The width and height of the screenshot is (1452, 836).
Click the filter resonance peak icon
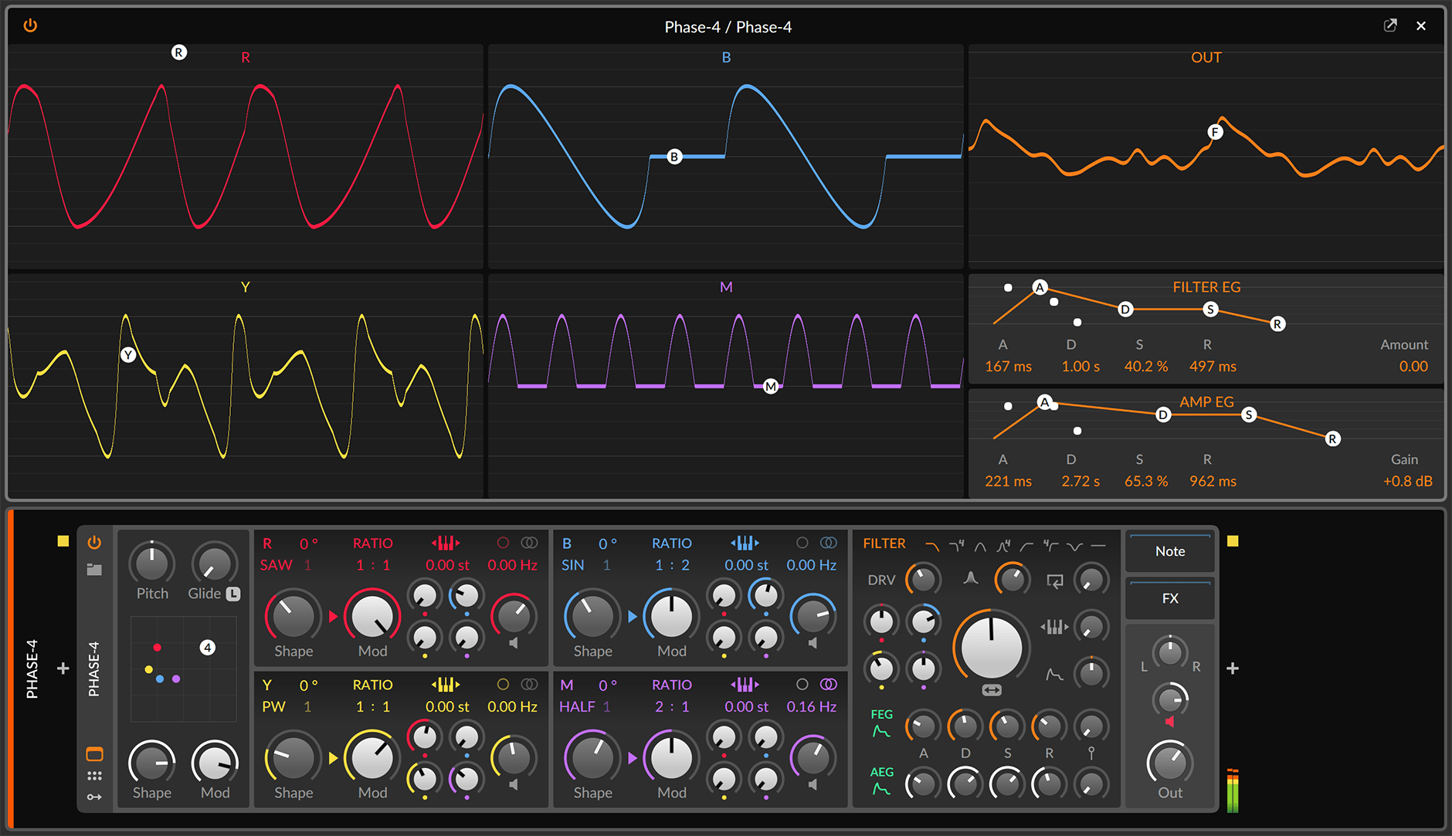[x=971, y=579]
